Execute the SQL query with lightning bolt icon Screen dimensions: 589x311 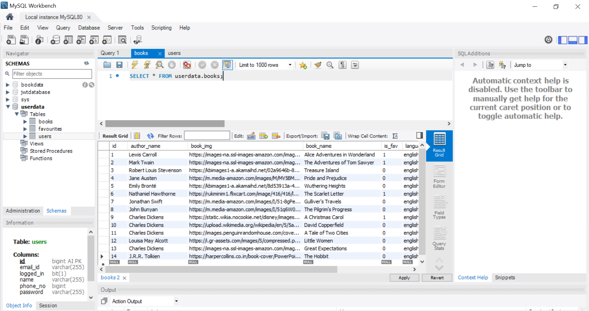[x=135, y=65]
